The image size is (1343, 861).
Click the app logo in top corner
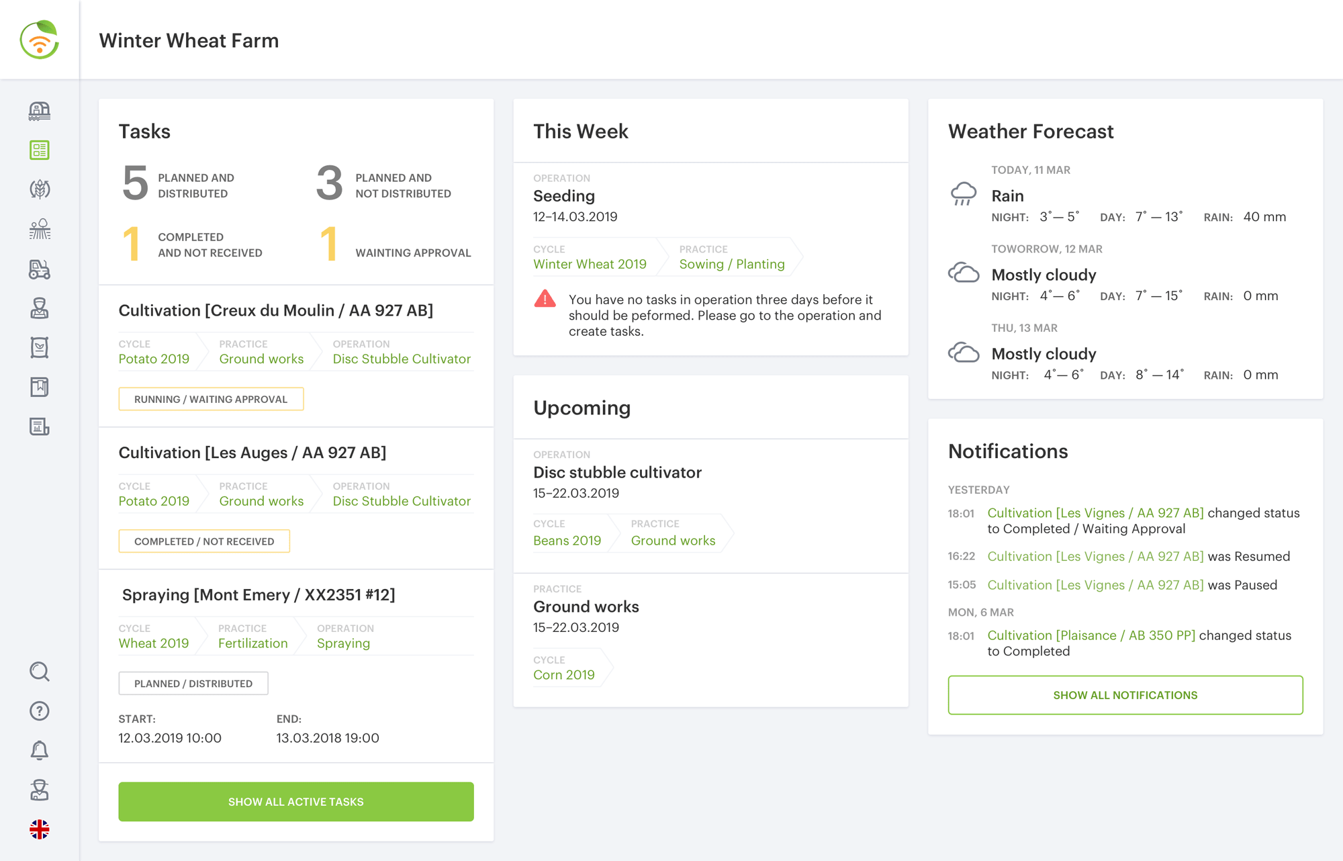point(40,40)
